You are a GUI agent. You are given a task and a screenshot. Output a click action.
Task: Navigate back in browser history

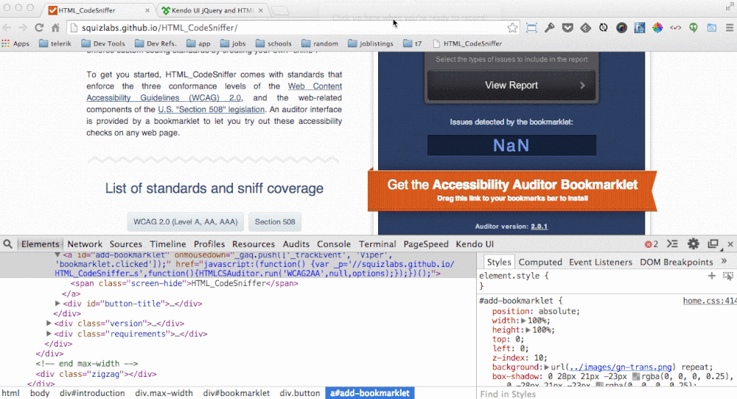point(7,28)
